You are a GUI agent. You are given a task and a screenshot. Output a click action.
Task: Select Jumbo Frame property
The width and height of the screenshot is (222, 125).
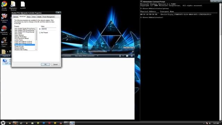pyautogui.click(x=25, y=40)
